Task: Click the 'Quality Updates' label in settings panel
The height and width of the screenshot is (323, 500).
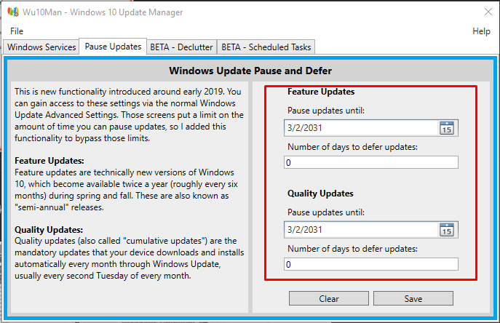Action: coord(320,194)
